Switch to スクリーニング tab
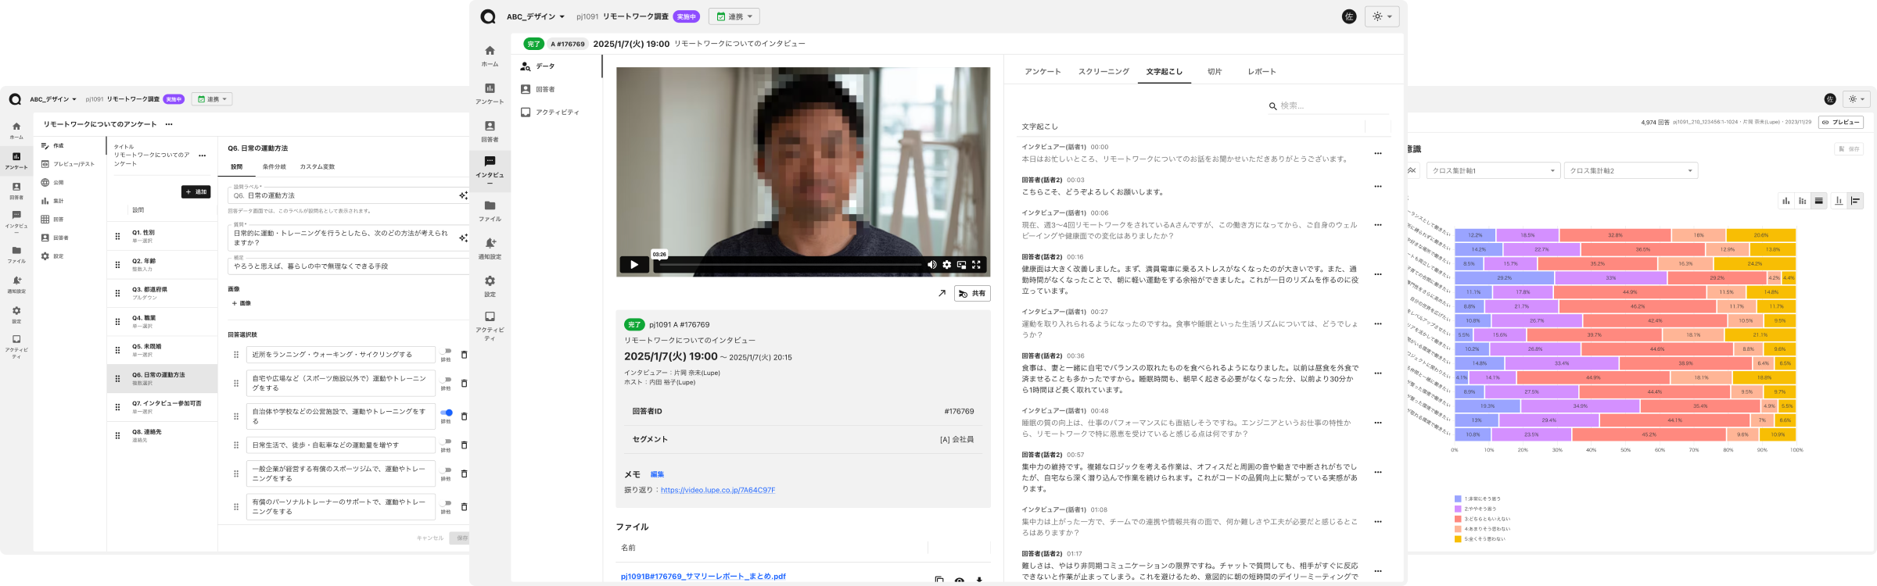 [1104, 72]
